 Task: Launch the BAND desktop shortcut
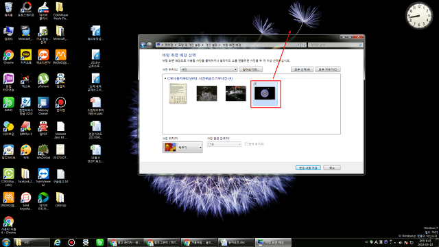(9, 104)
